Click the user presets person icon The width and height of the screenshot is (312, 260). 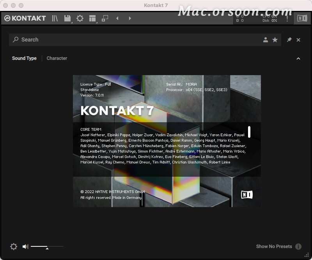tap(266, 40)
